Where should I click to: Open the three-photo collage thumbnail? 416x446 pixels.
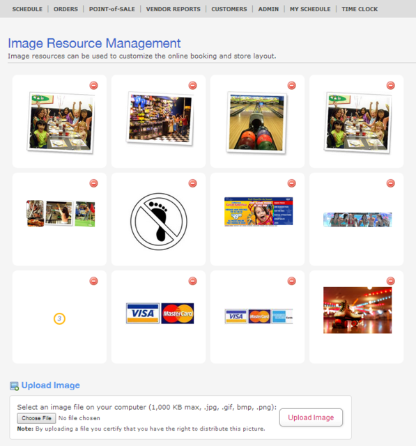(61, 214)
